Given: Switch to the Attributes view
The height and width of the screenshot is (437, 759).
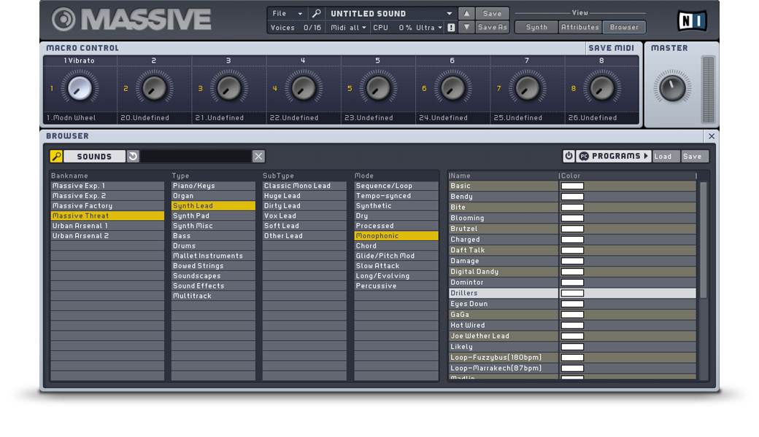Looking at the screenshot, I should click(580, 27).
